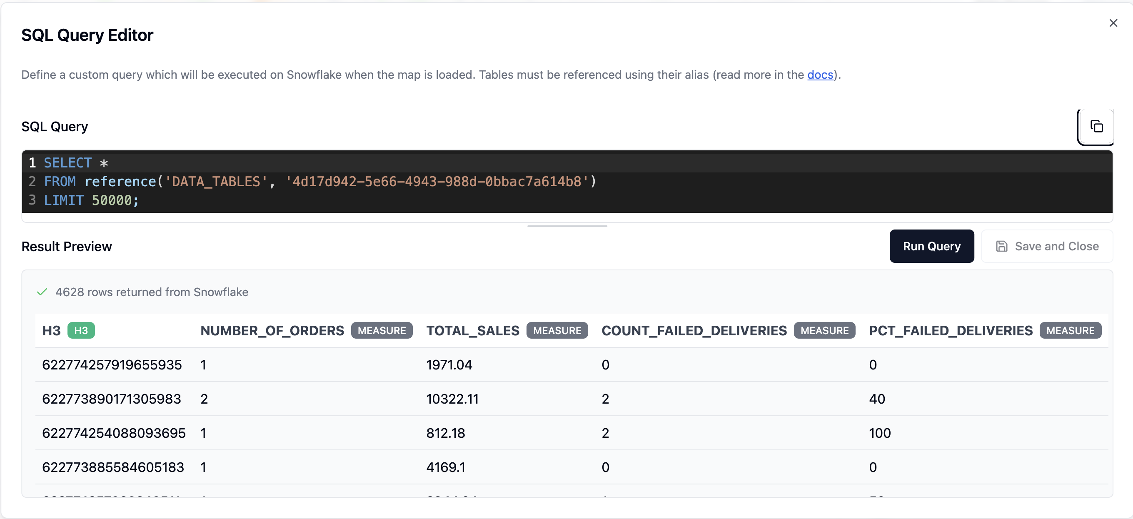Click Save and Close

[x=1047, y=246]
